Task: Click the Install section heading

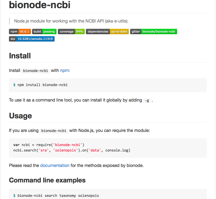Action: [x=20, y=56]
